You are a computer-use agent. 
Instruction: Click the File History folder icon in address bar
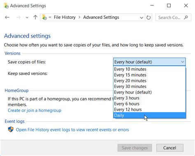pyautogui.click(x=44, y=17)
